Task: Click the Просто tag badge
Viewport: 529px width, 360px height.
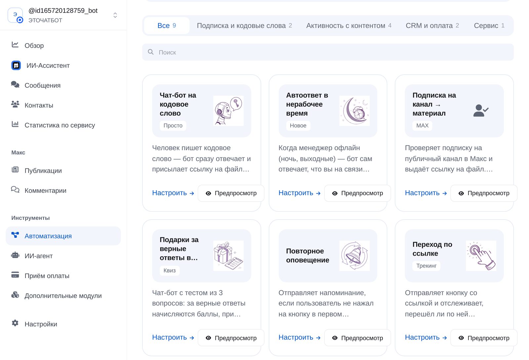Action: (x=173, y=126)
